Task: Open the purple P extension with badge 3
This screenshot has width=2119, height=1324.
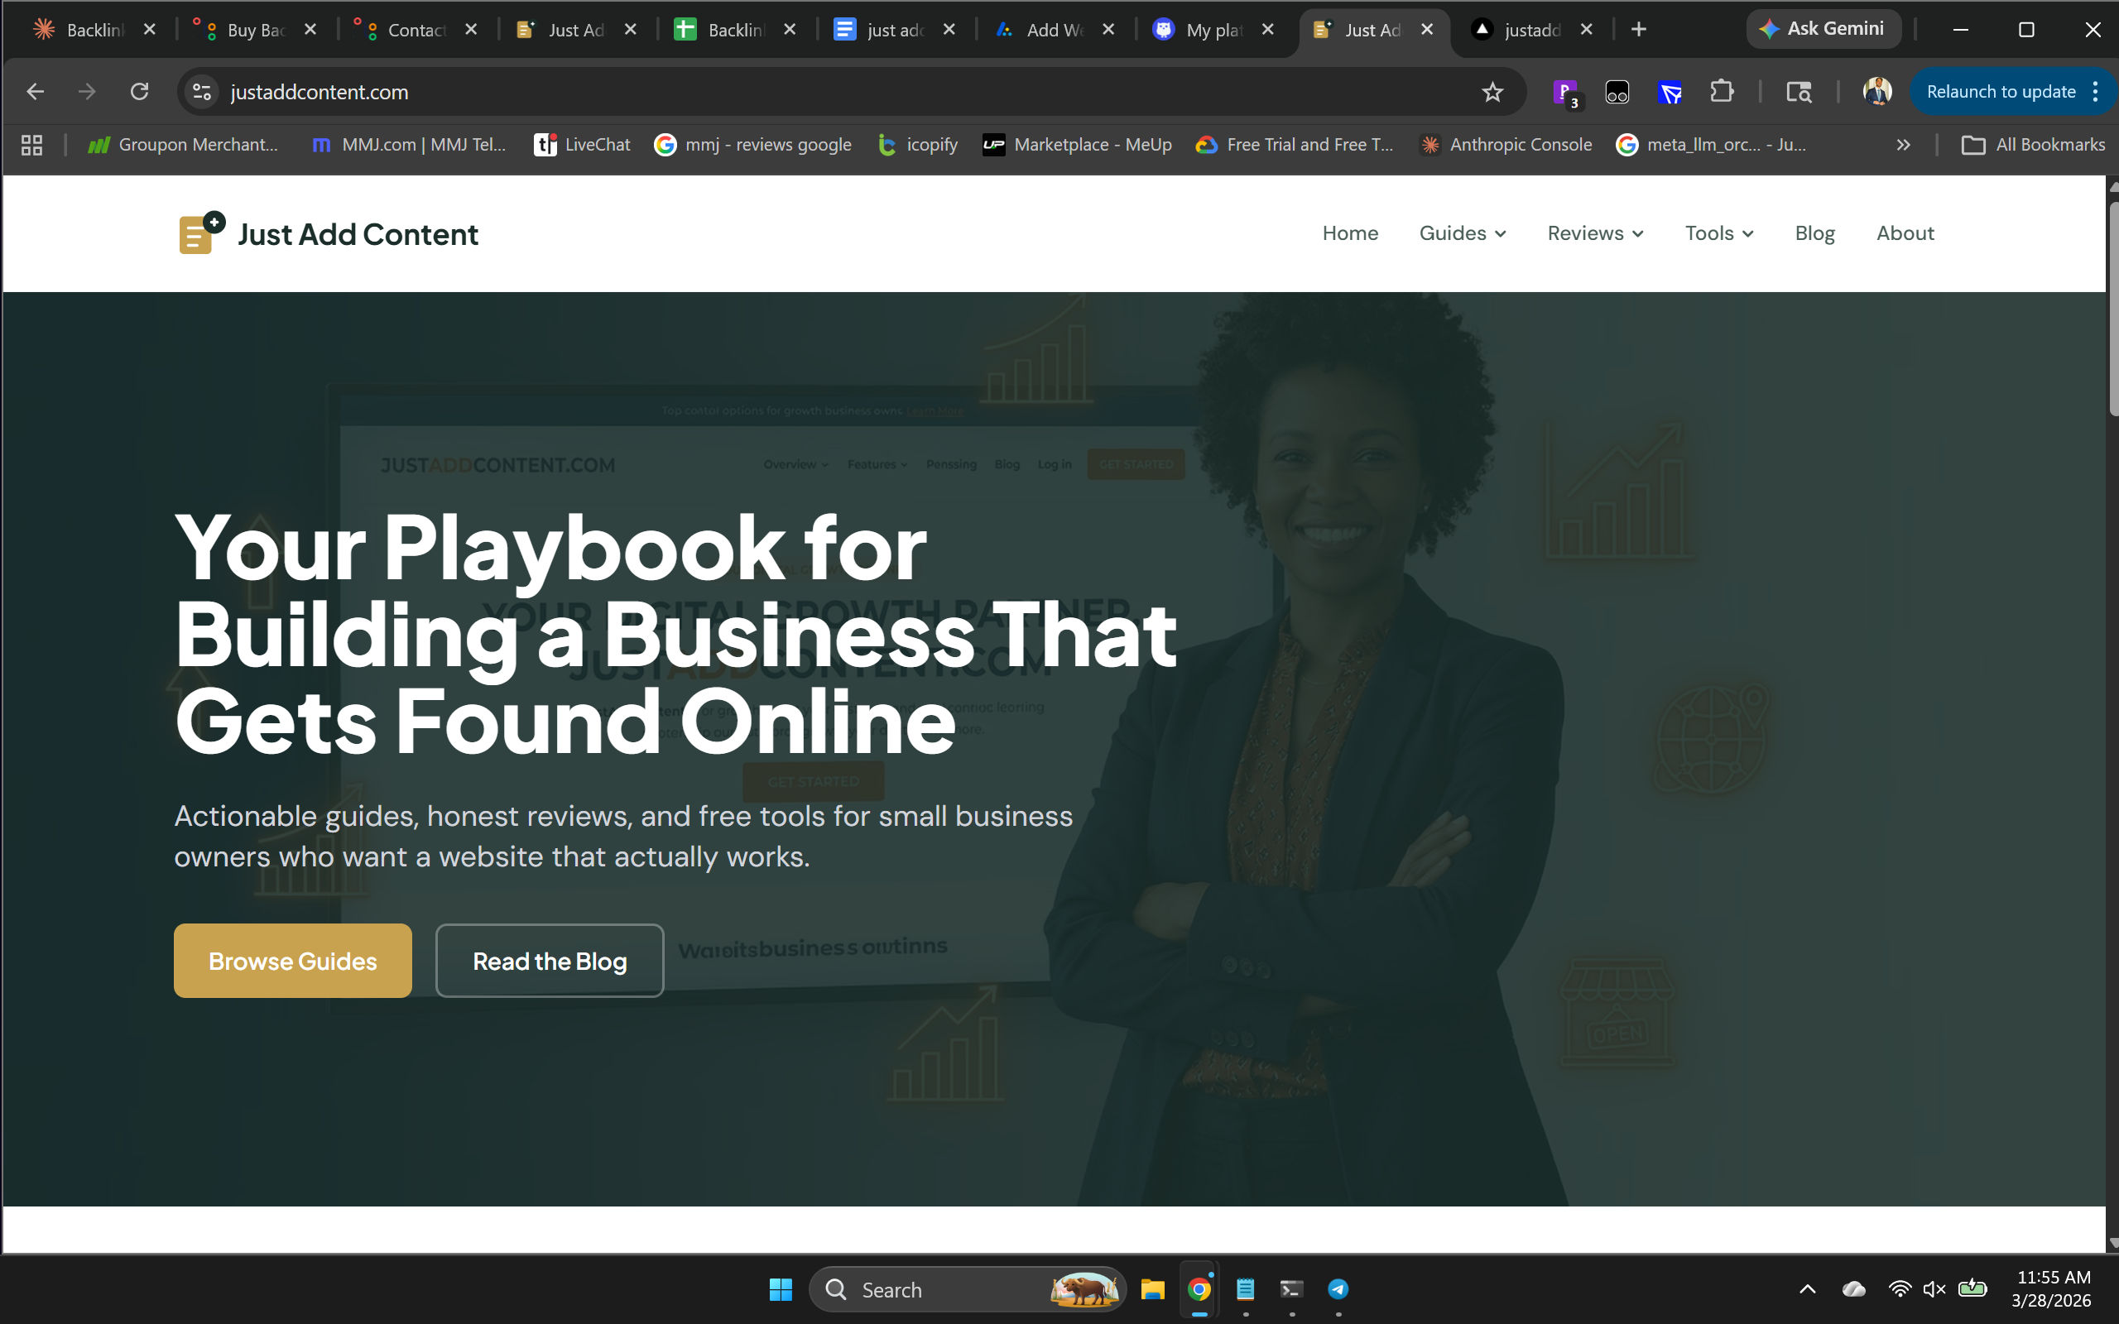Action: click(1564, 92)
